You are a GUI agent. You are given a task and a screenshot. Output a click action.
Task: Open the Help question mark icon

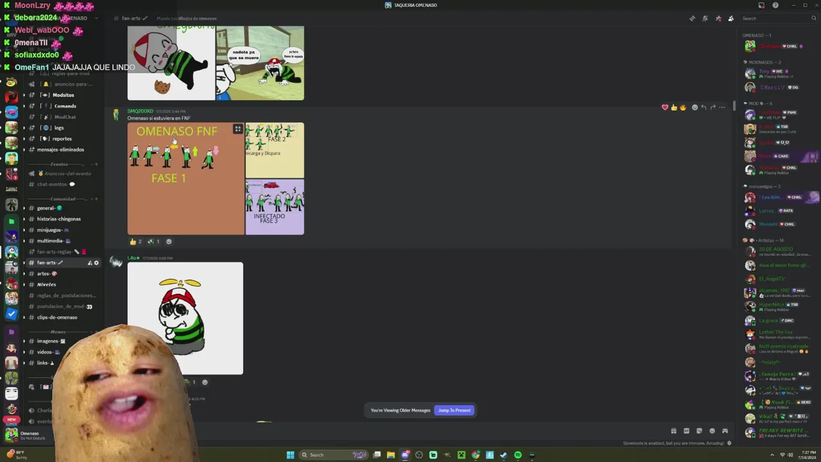click(x=775, y=5)
